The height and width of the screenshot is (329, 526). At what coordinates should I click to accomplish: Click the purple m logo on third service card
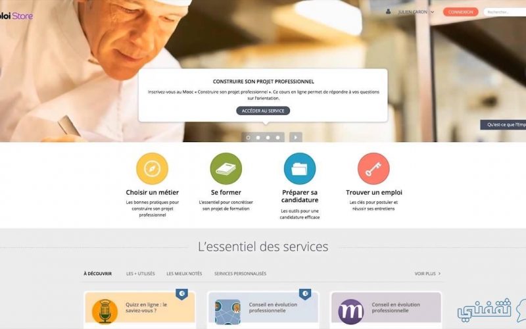(351, 311)
